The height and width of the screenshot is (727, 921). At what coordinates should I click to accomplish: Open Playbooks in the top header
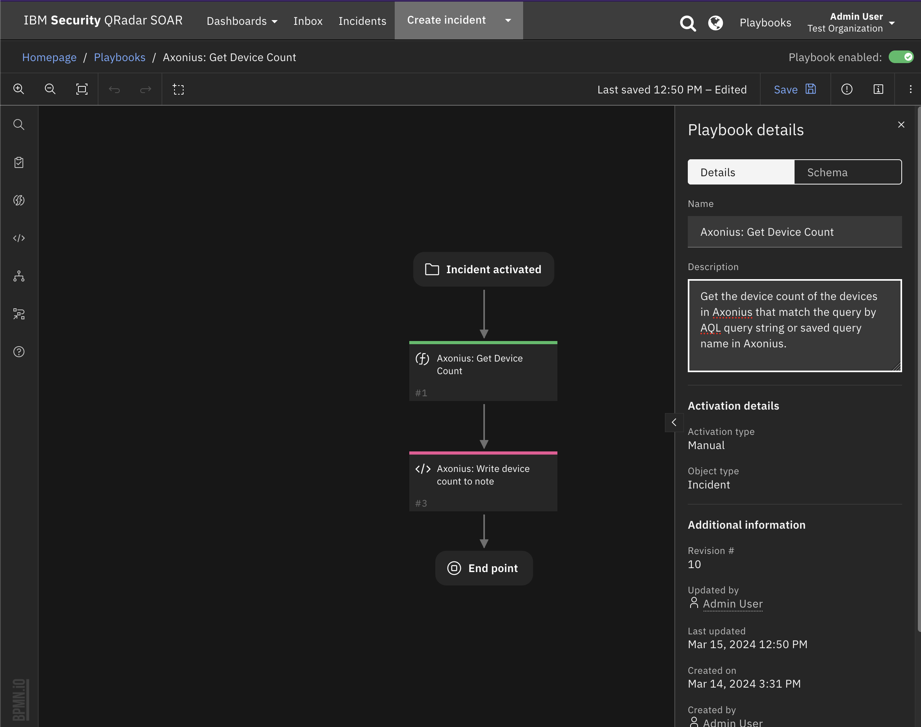point(765,22)
